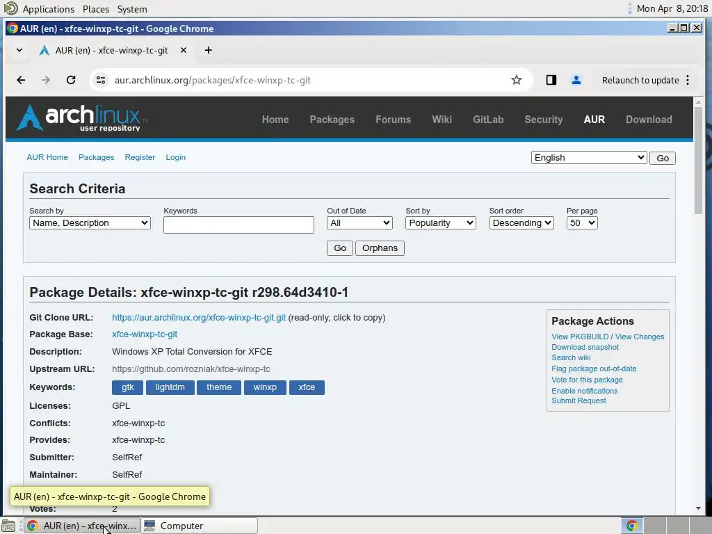This screenshot has width=712, height=534.
Task: Focus the Keywords input field
Action: 239,225
